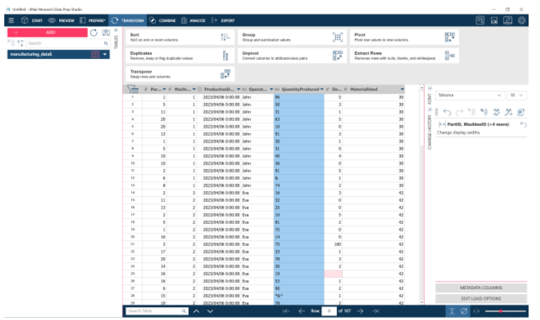Viewport: 540px width, 320px height.
Task: Switch to the Export tab
Action: (x=223, y=21)
